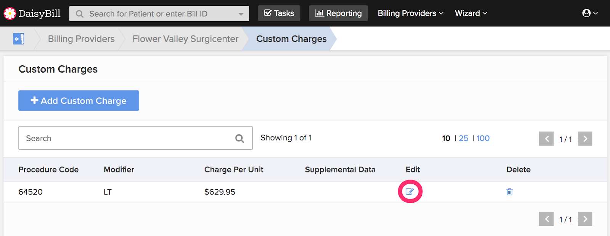Open the user account menu
The image size is (610, 236).
(590, 13)
